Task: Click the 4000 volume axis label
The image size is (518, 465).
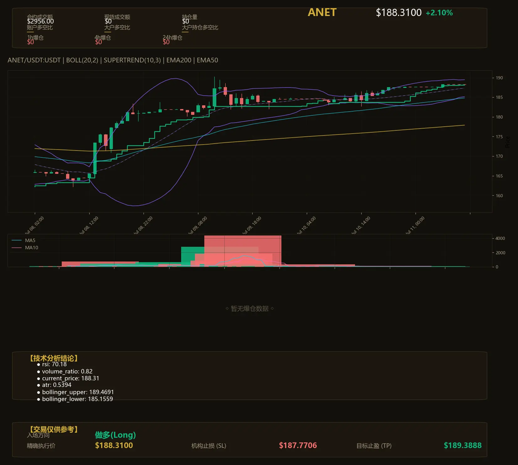Action: tap(500, 238)
